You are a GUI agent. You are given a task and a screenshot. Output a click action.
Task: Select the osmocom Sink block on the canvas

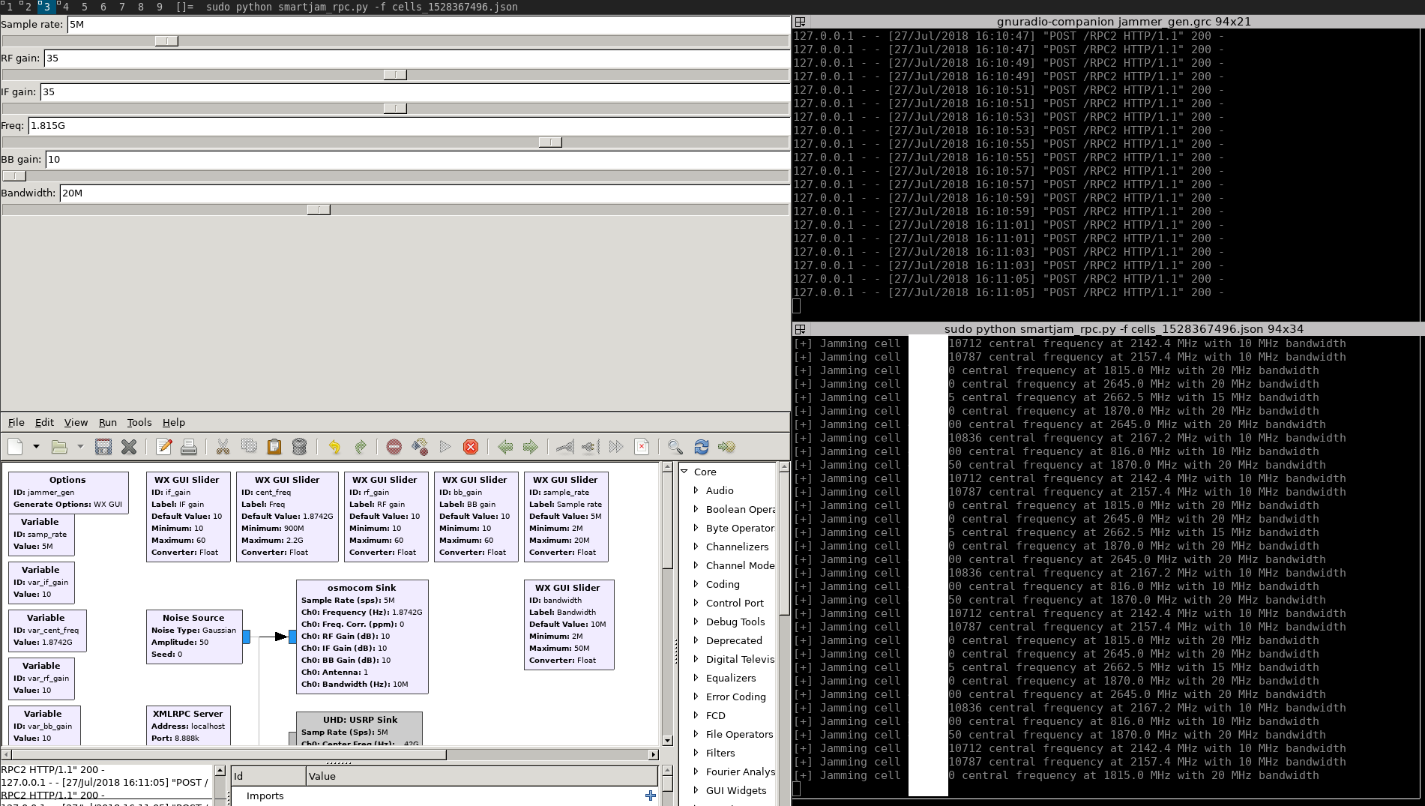[362, 637]
